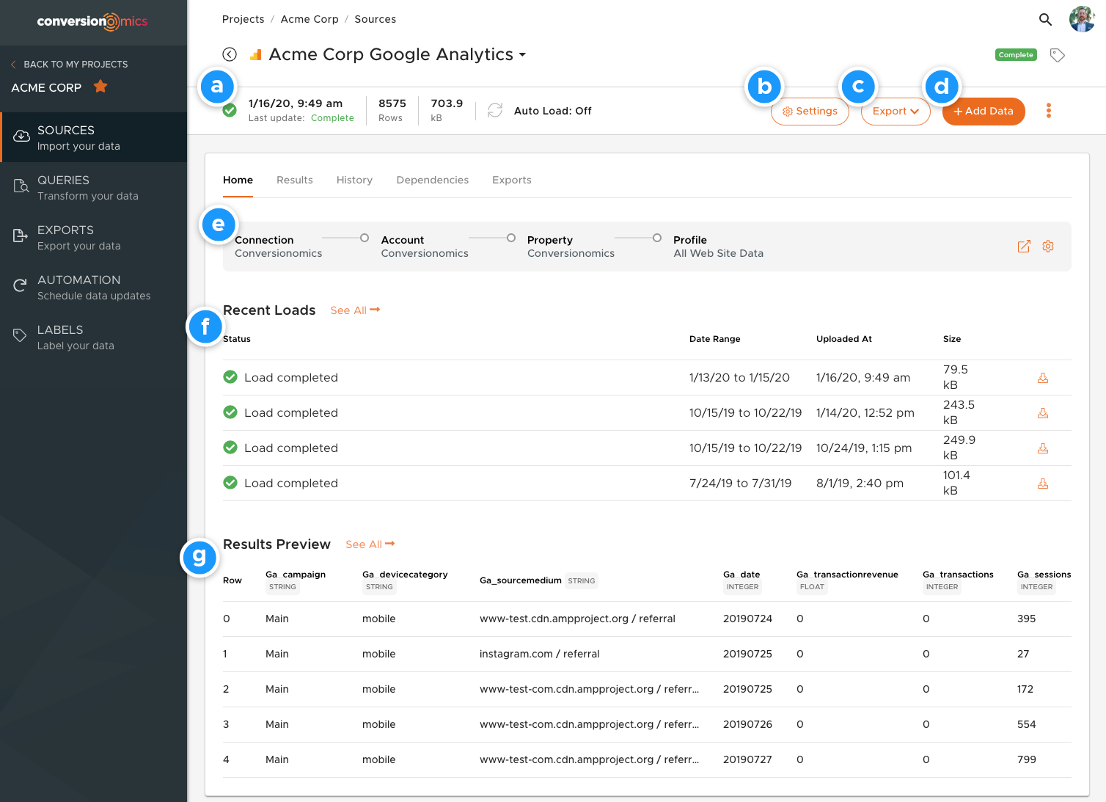Screen dimensions: 1106x802
Task: Click the Automation schedule icon
Action: (x=21, y=286)
